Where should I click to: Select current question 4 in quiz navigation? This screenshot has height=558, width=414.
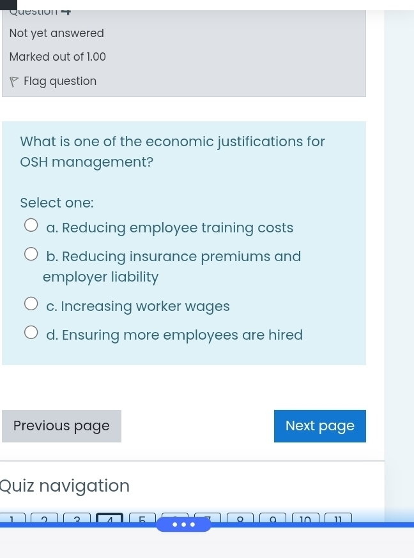(109, 517)
